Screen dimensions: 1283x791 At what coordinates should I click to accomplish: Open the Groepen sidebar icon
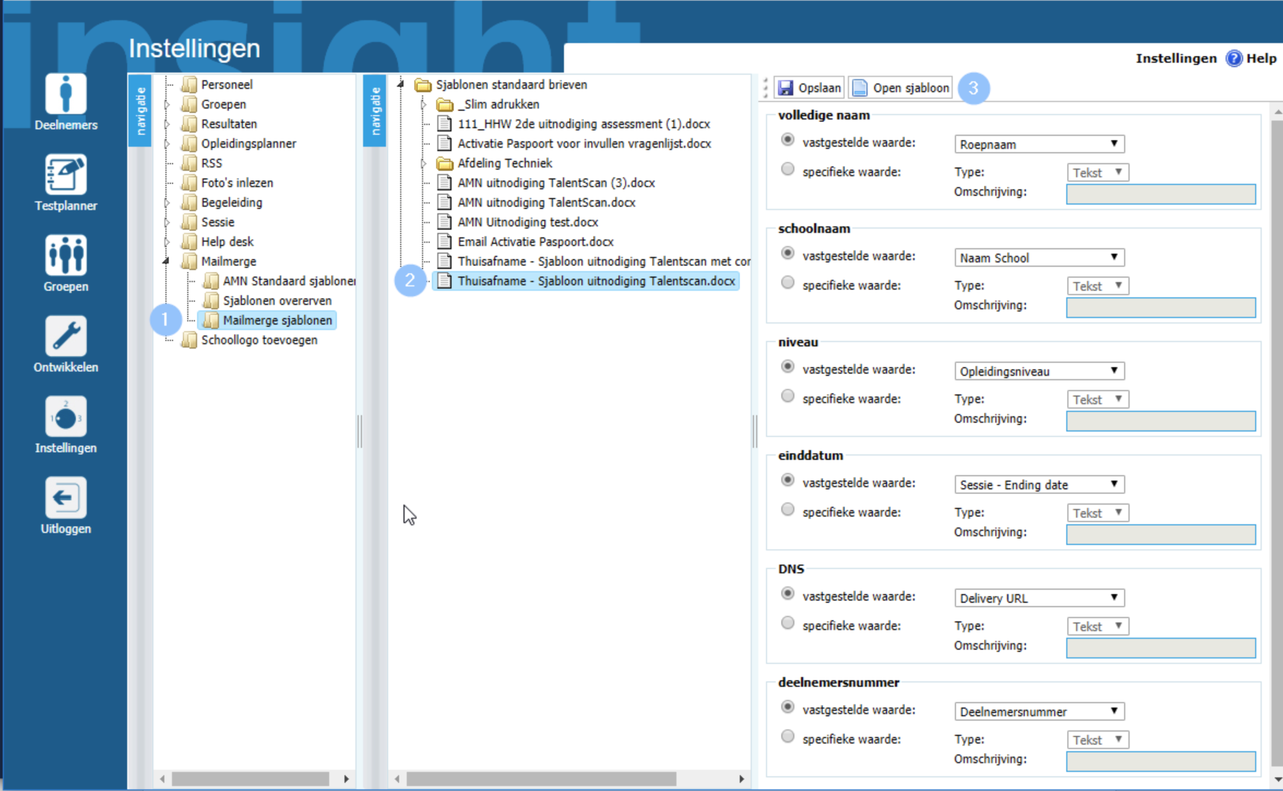click(66, 256)
